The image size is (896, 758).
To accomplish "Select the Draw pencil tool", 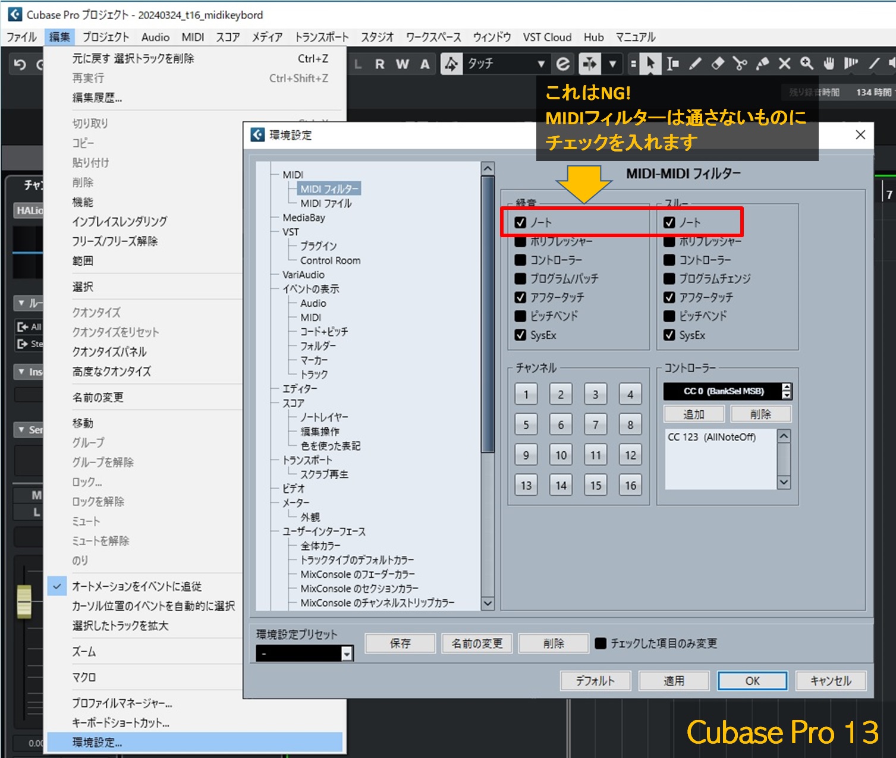I will [695, 64].
